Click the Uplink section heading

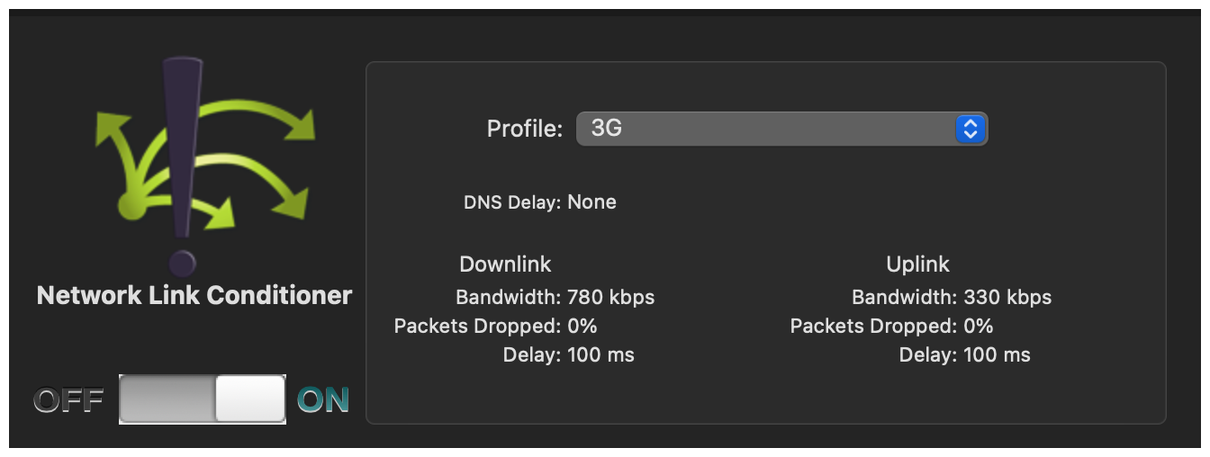(x=917, y=264)
